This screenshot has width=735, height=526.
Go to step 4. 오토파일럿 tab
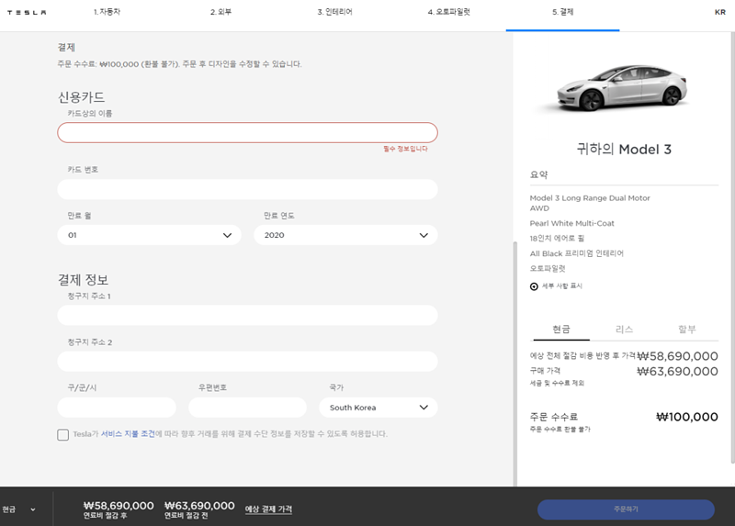(x=448, y=12)
